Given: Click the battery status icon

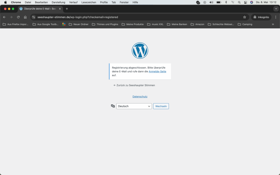Looking at the screenshot, I should (x=219, y=2).
